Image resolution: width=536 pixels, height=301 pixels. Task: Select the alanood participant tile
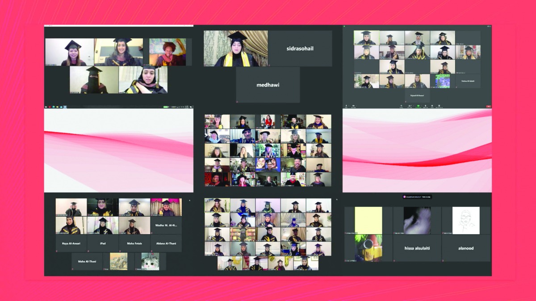point(466,248)
